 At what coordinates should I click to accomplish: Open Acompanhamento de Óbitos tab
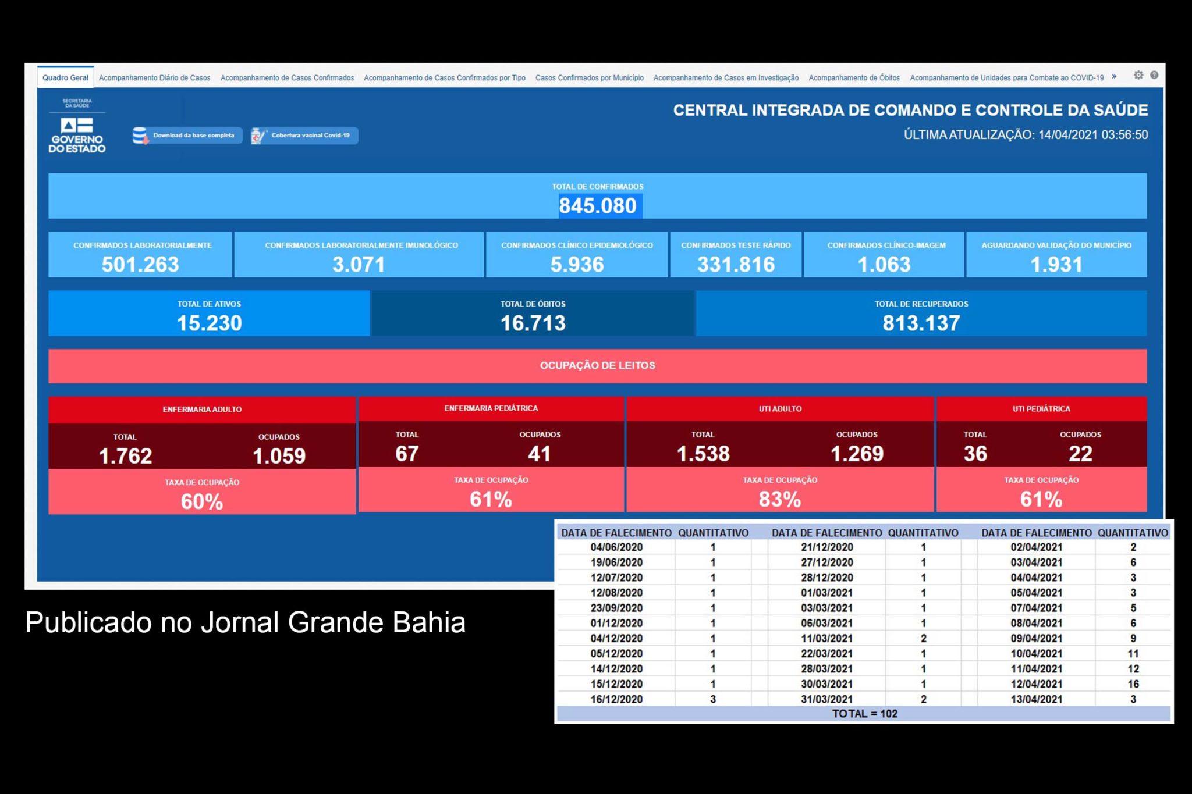coord(854,77)
